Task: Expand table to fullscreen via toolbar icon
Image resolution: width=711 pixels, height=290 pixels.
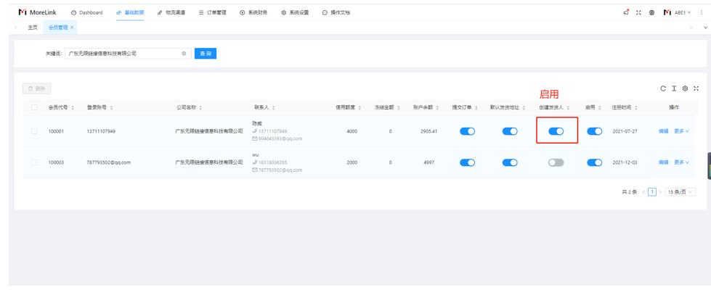Action: [696, 88]
